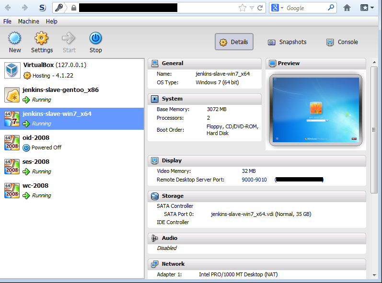The height and width of the screenshot is (283, 382).
Task: Click the Windows 7 preview thumbnail
Action: pyautogui.click(x=316, y=110)
